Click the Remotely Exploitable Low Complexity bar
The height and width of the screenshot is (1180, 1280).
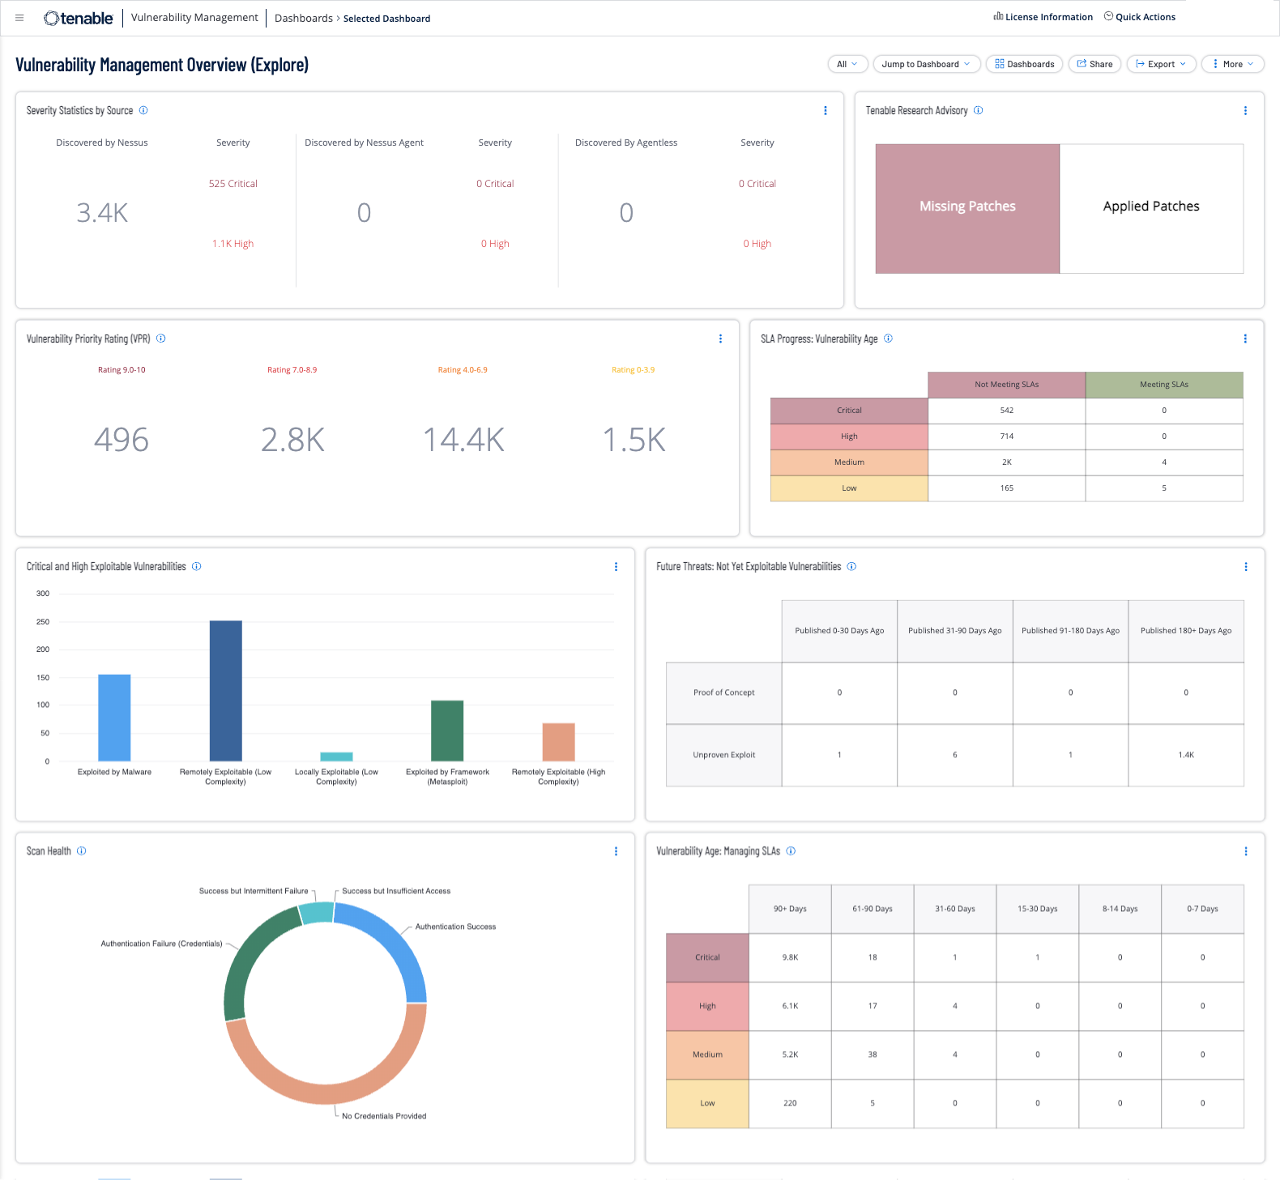225,690
